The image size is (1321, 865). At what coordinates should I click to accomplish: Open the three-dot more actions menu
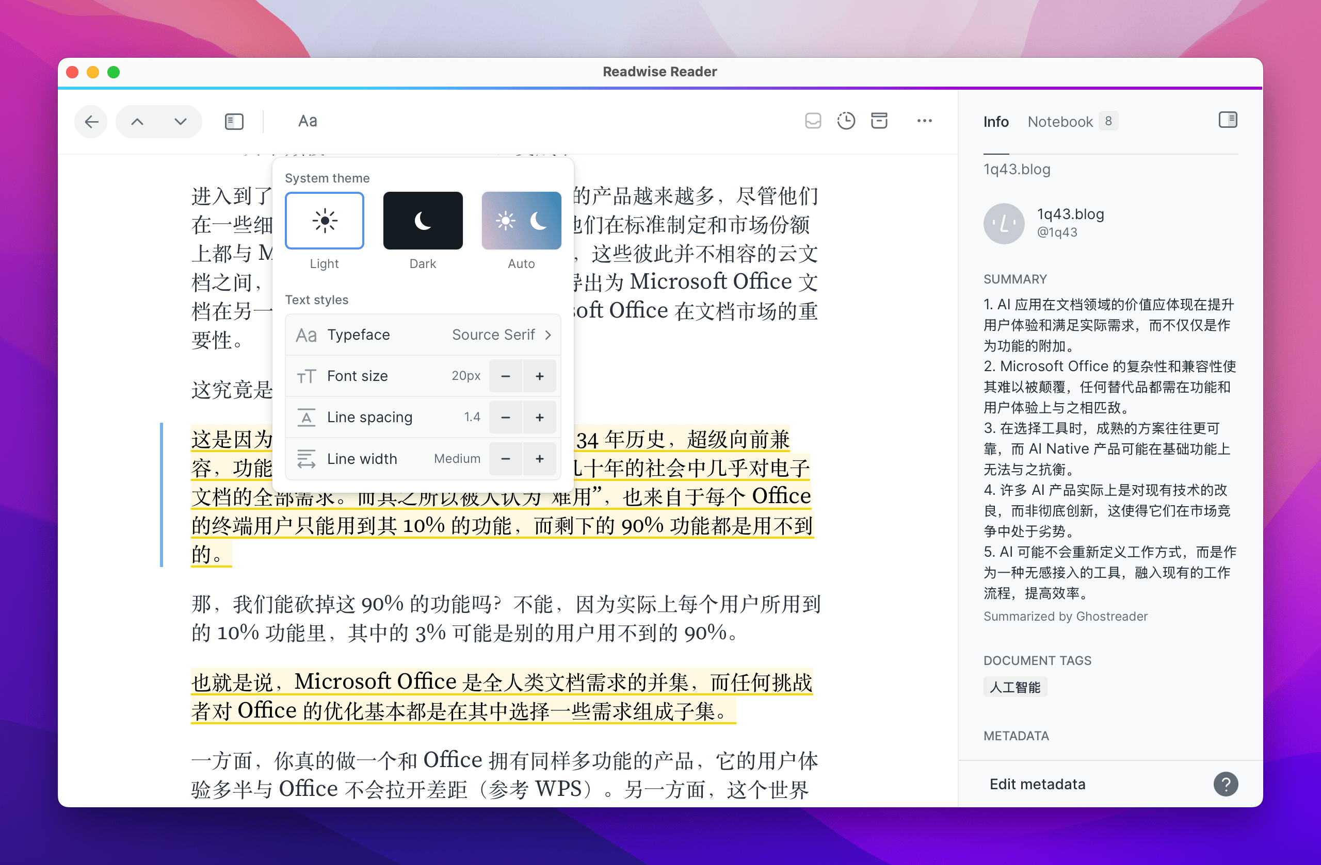tap(925, 121)
